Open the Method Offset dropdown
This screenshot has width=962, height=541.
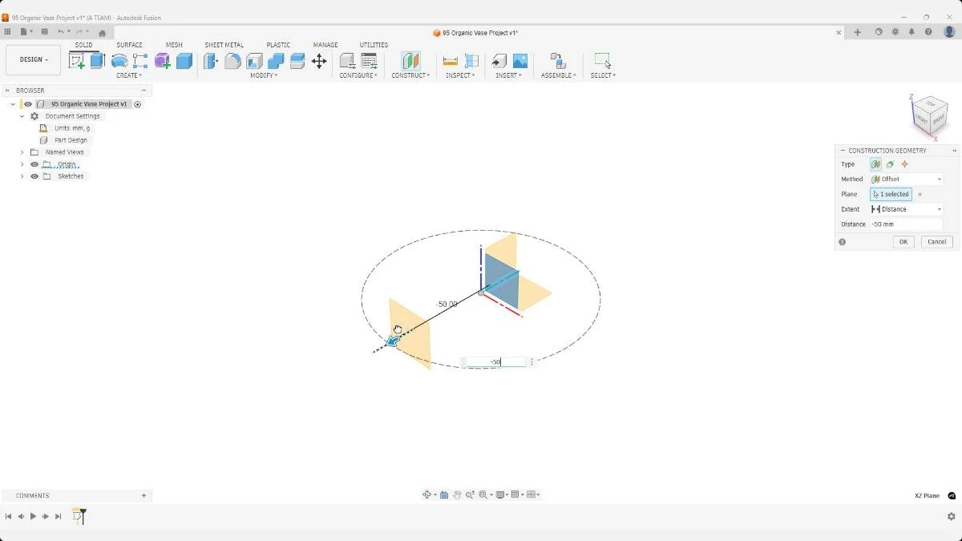906,180
